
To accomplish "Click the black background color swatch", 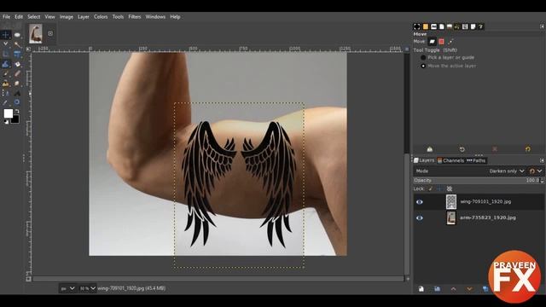I will click(16, 120).
